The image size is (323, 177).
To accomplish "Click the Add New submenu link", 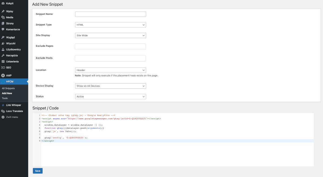I will tap(7, 93).
